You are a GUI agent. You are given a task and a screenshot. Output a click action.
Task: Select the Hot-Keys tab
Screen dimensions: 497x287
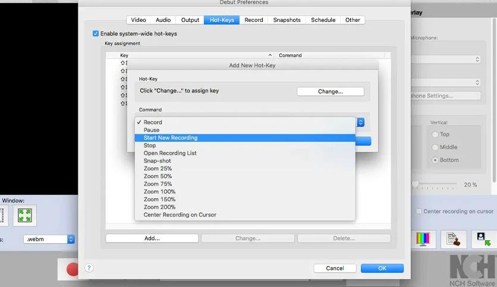coord(222,20)
